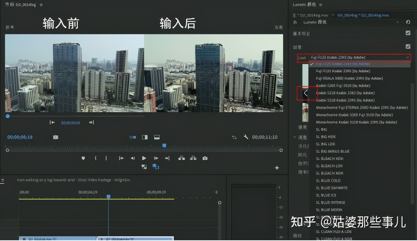Click the Add Marker icon

[x=83, y=158]
